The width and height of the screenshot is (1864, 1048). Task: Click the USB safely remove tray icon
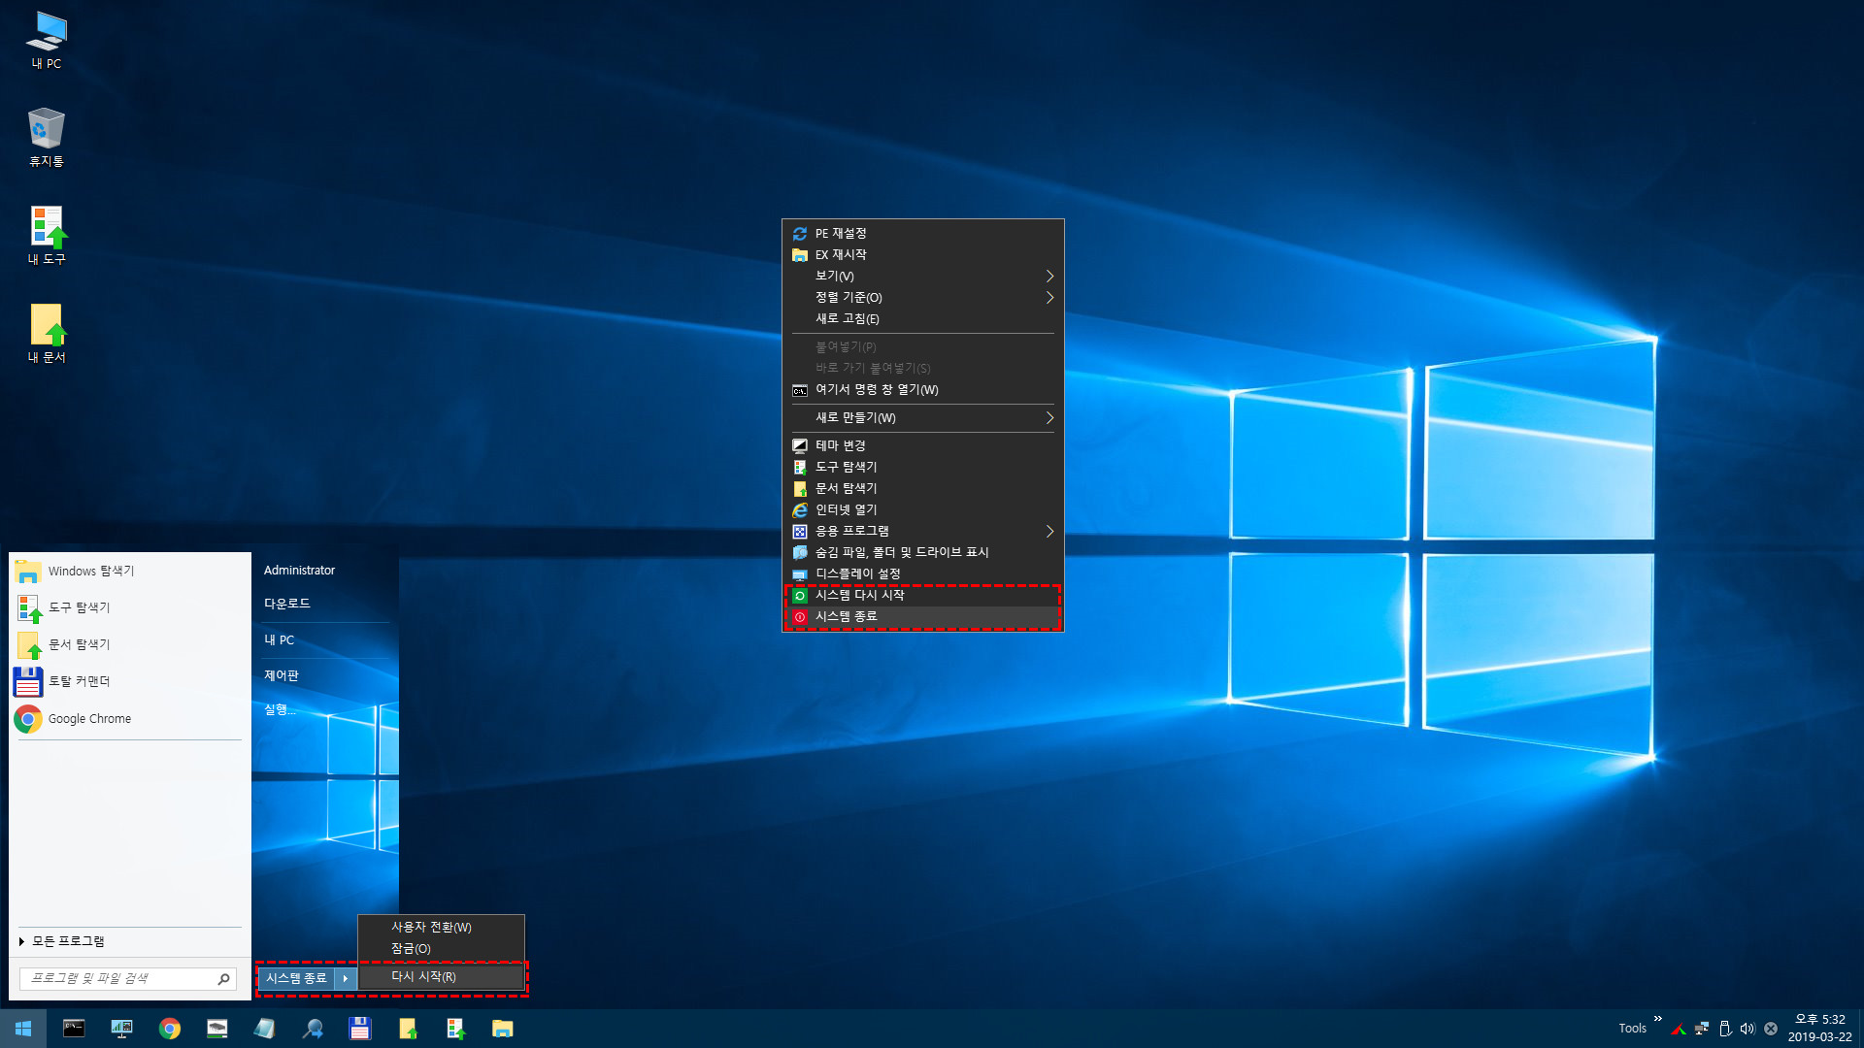point(1724,1029)
